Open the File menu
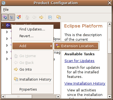113x100 pixels. click(6, 10)
